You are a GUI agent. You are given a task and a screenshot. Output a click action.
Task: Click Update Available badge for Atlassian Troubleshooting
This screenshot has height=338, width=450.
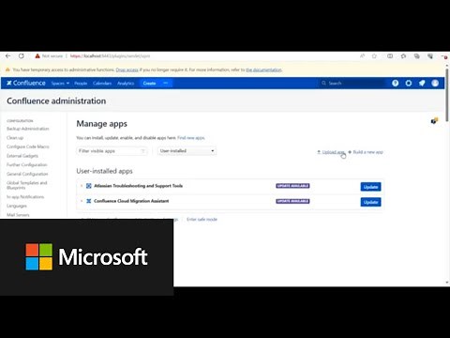292,186
